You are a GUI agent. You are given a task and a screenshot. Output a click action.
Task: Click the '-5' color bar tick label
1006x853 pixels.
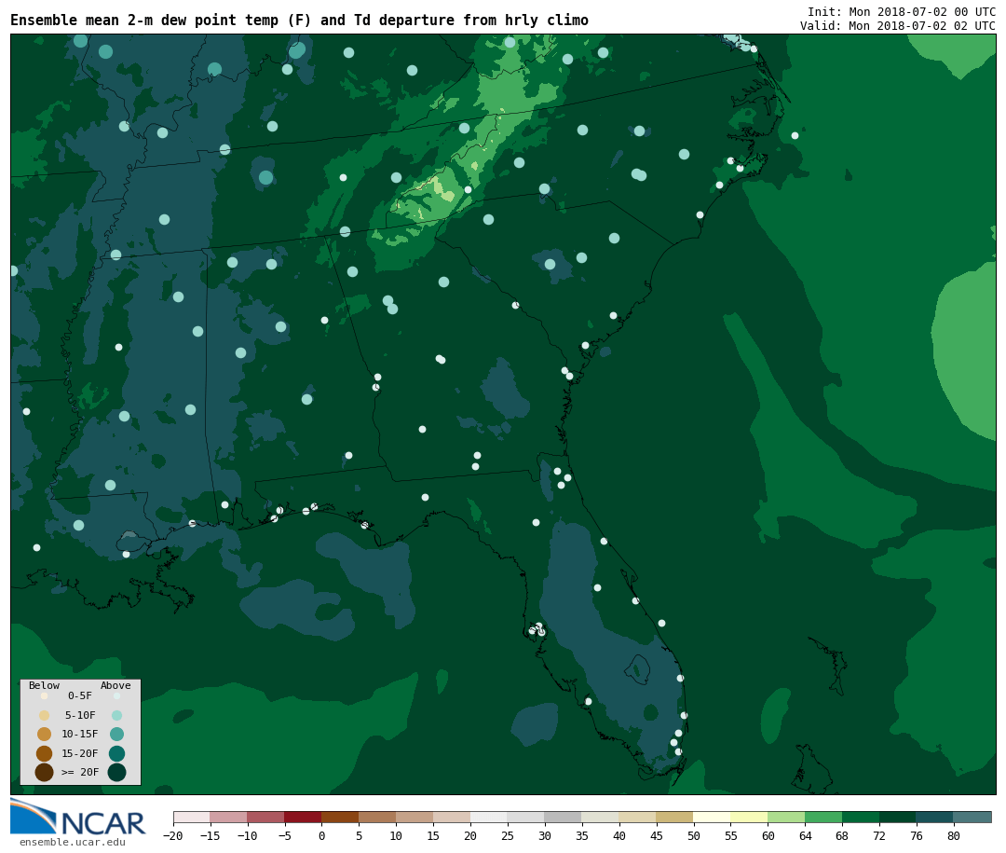[x=284, y=835]
